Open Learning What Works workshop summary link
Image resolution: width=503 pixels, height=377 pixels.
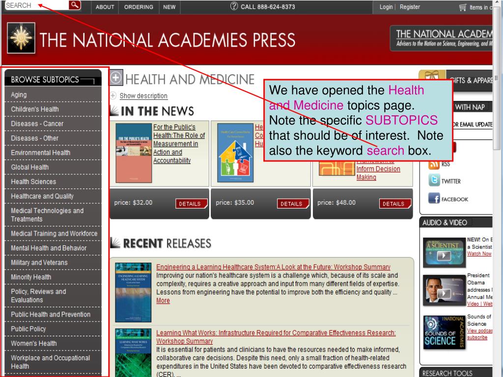pyautogui.click(x=276, y=337)
